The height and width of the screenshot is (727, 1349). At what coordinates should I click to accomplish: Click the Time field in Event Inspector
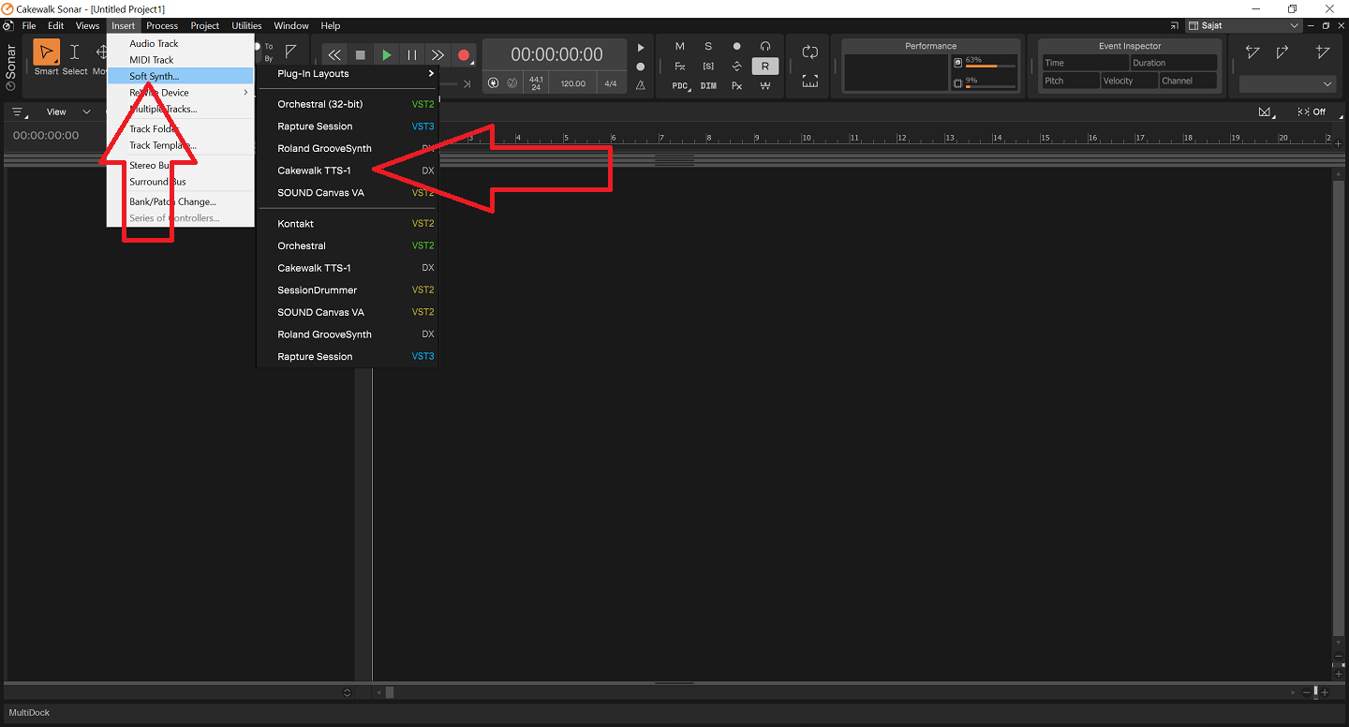click(1084, 63)
